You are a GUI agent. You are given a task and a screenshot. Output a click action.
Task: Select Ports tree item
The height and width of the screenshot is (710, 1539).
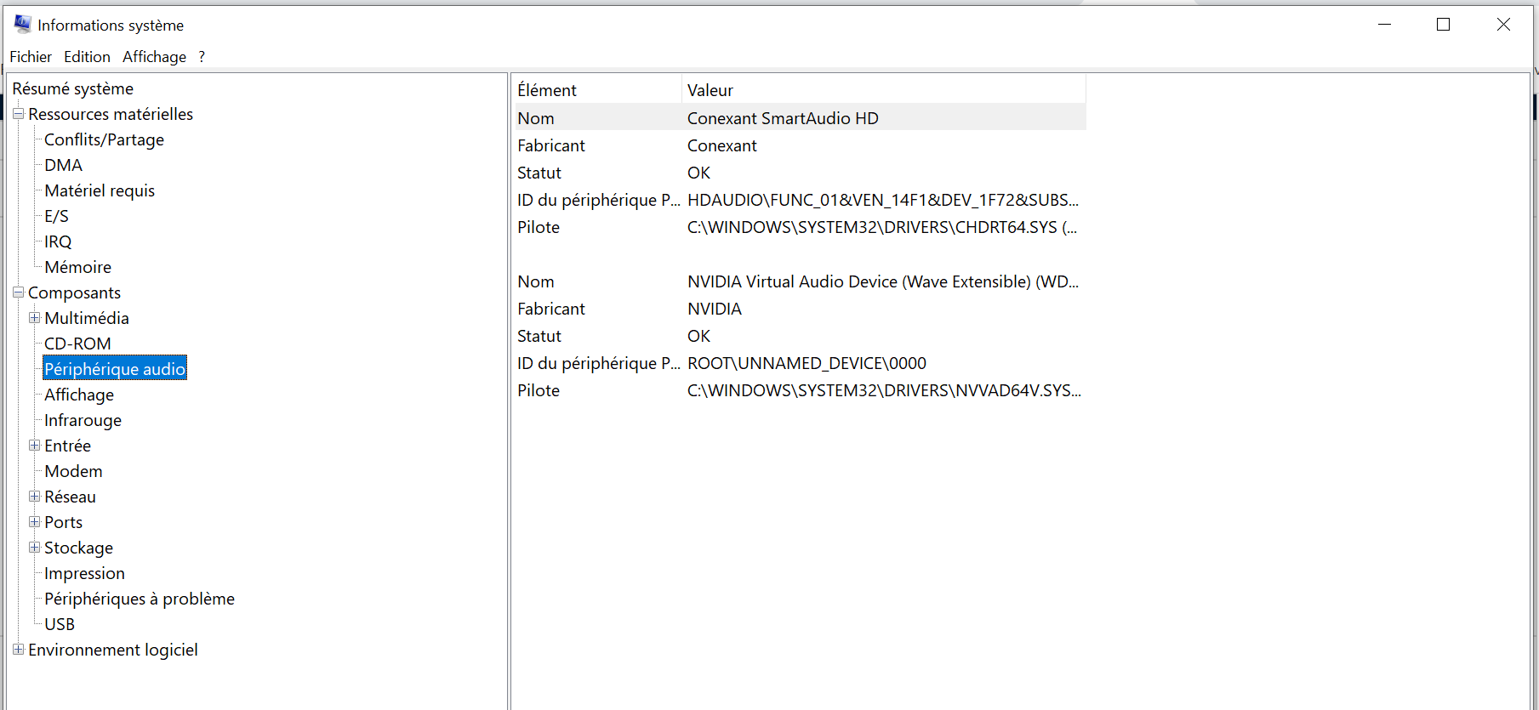63,522
